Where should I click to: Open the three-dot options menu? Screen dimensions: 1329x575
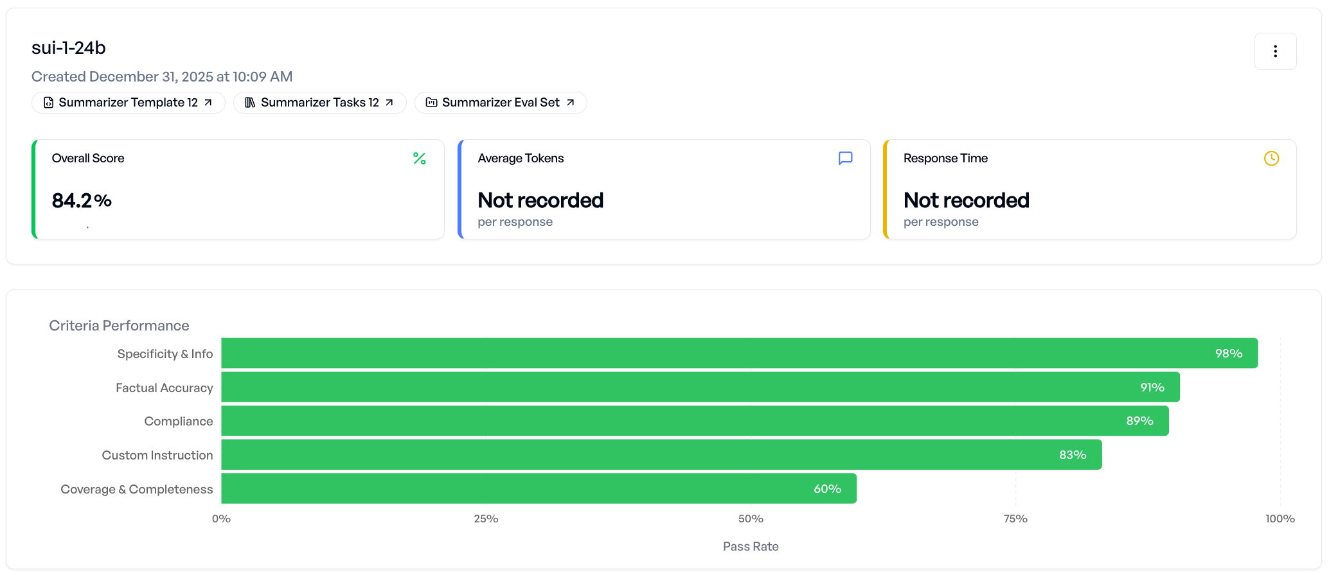tap(1275, 51)
